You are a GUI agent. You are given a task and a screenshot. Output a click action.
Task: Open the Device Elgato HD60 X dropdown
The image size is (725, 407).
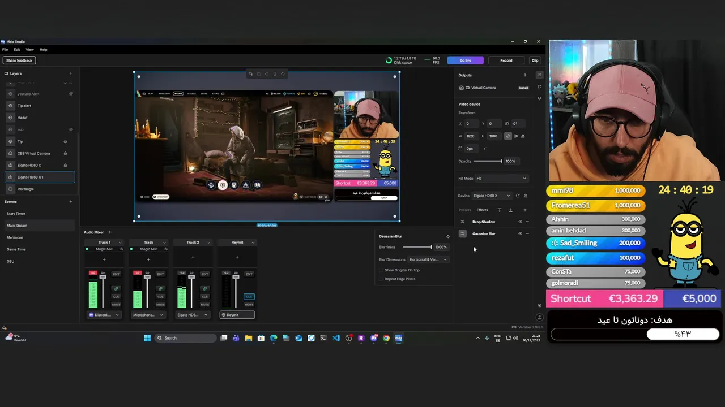point(492,196)
